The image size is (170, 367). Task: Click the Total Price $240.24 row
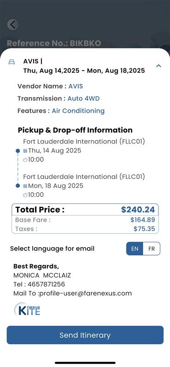point(85,210)
